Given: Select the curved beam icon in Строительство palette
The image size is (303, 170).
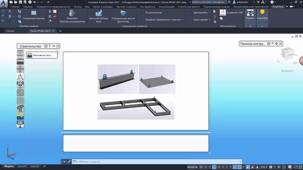Looking at the screenshot, I should tap(20, 109).
